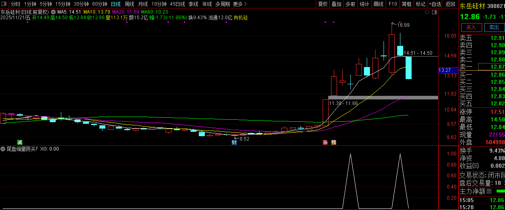Click the MA10: 13.79 indicator label
The image size is (505, 210).
coord(97,12)
